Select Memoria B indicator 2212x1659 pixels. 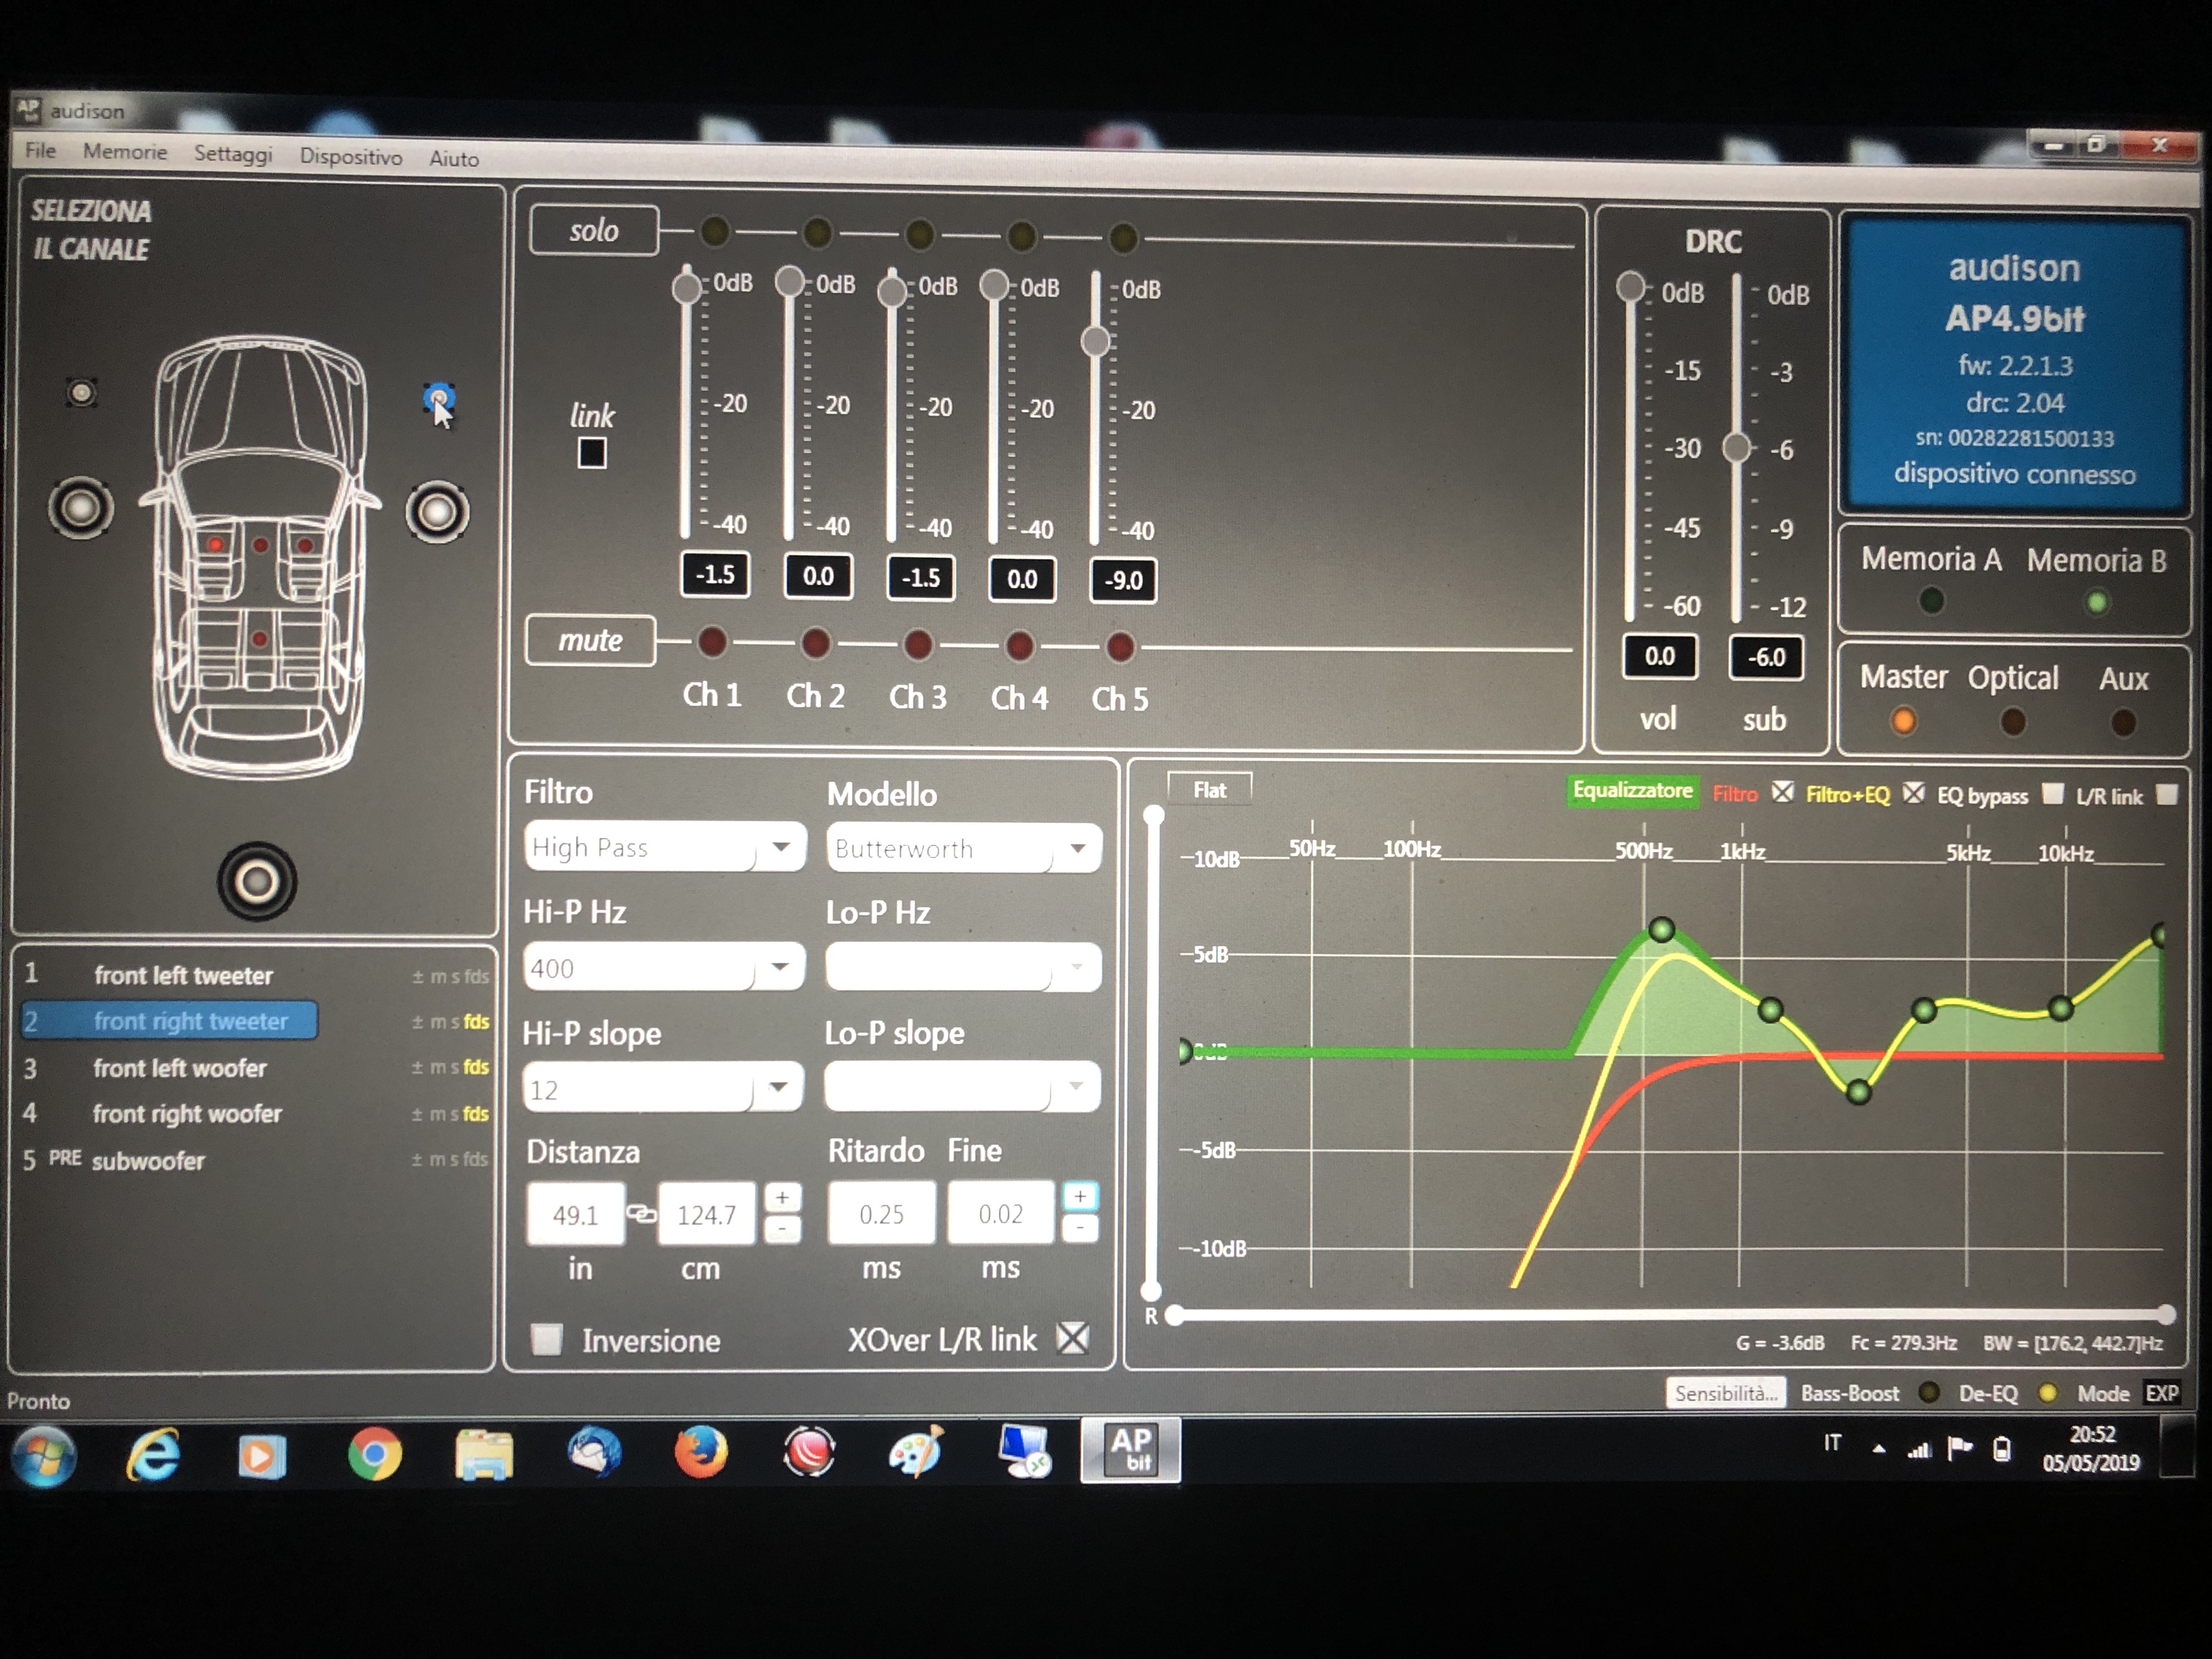pos(2097,602)
